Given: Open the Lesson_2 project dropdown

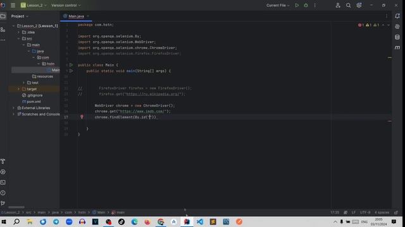Looking at the screenshot, I should pyautogui.click(x=34, y=5).
